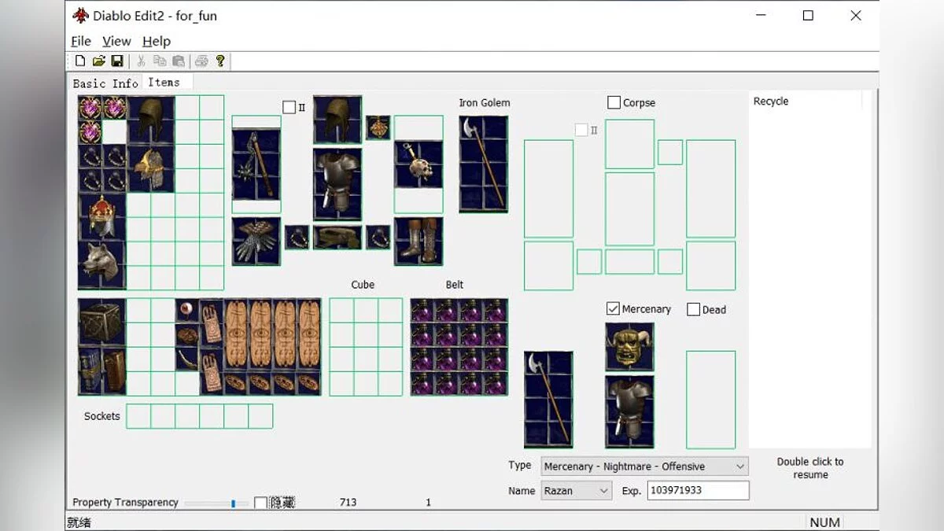Click the Open folder toolbar icon

pos(98,61)
